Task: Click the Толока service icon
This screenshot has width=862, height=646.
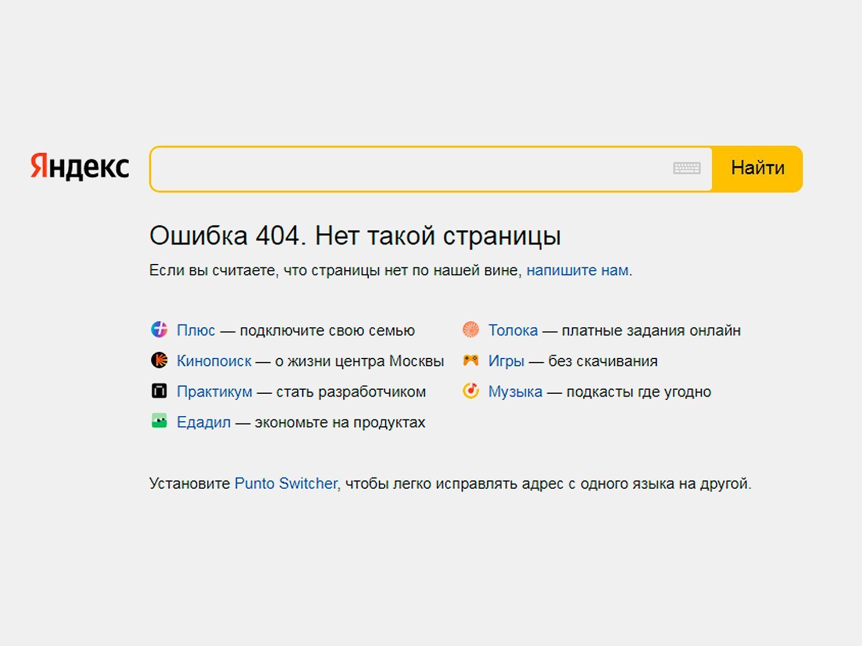Action: 471,329
